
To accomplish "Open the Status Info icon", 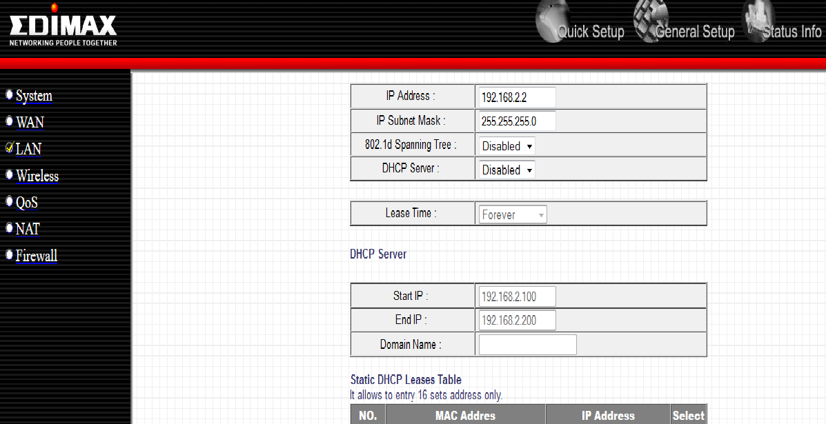I will click(758, 20).
